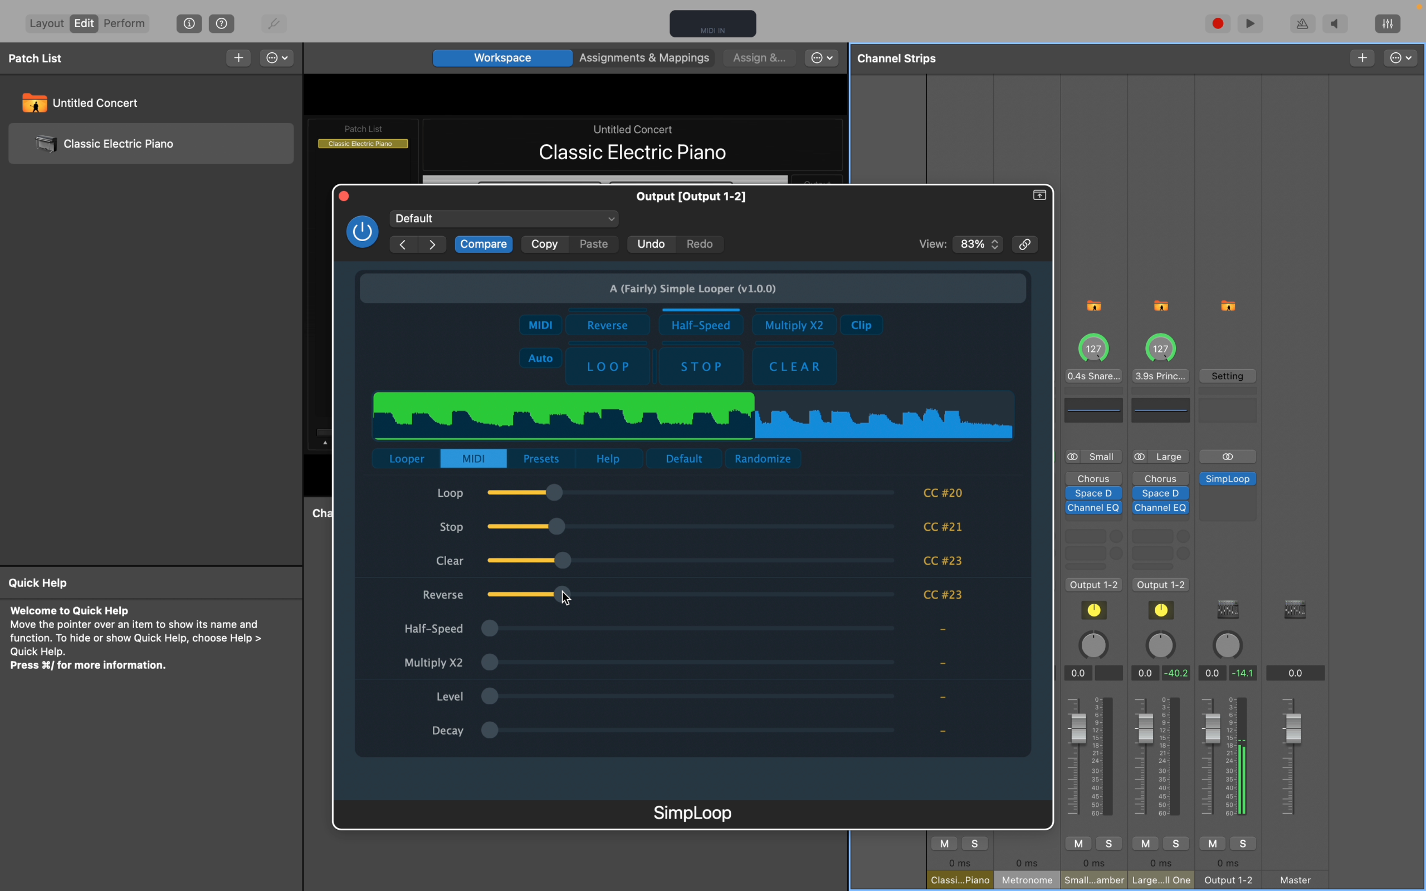The height and width of the screenshot is (891, 1426).
Task: Click the CLEAR button in looper
Action: coord(794,367)
